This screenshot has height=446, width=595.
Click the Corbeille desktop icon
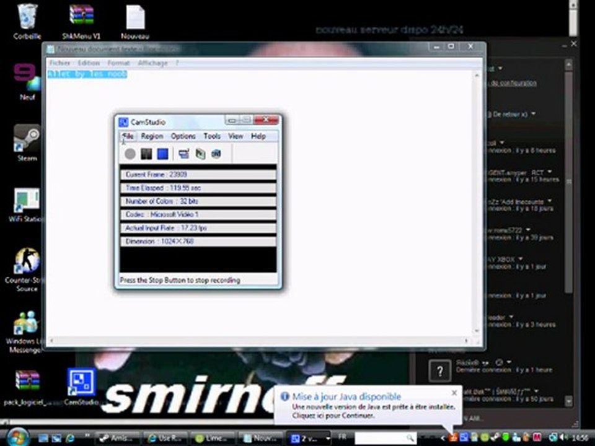pyautogui.click(x=27, y=21)
